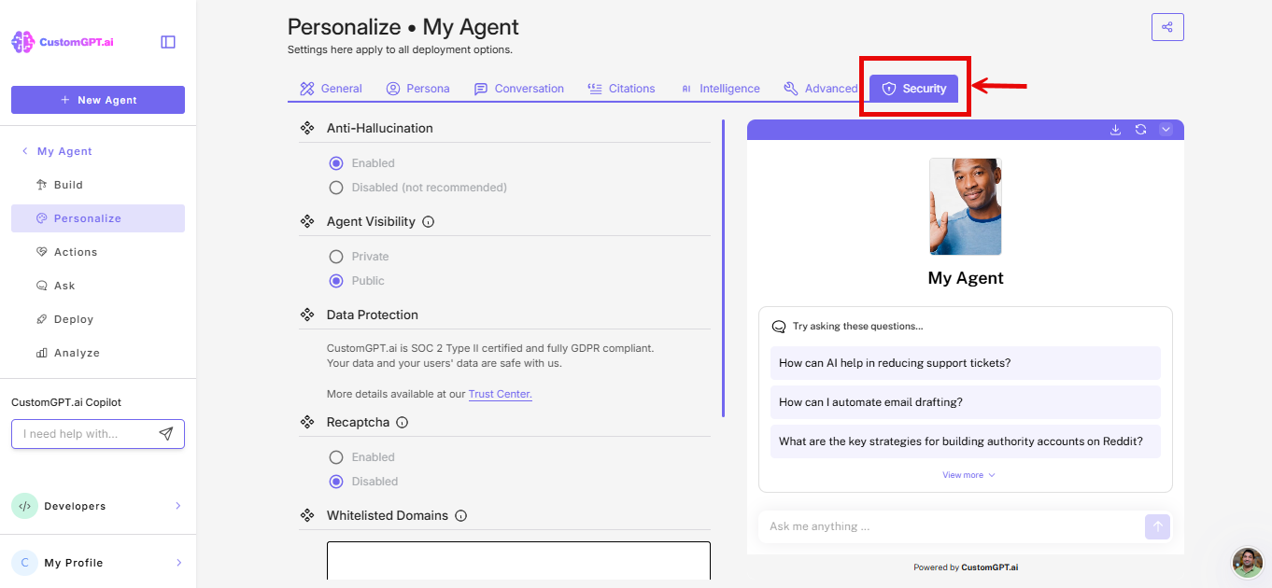Ask about Reddit authority accounts strategies
The image size is (1272, 588).
pyautogui.click(x=966, y=441)
